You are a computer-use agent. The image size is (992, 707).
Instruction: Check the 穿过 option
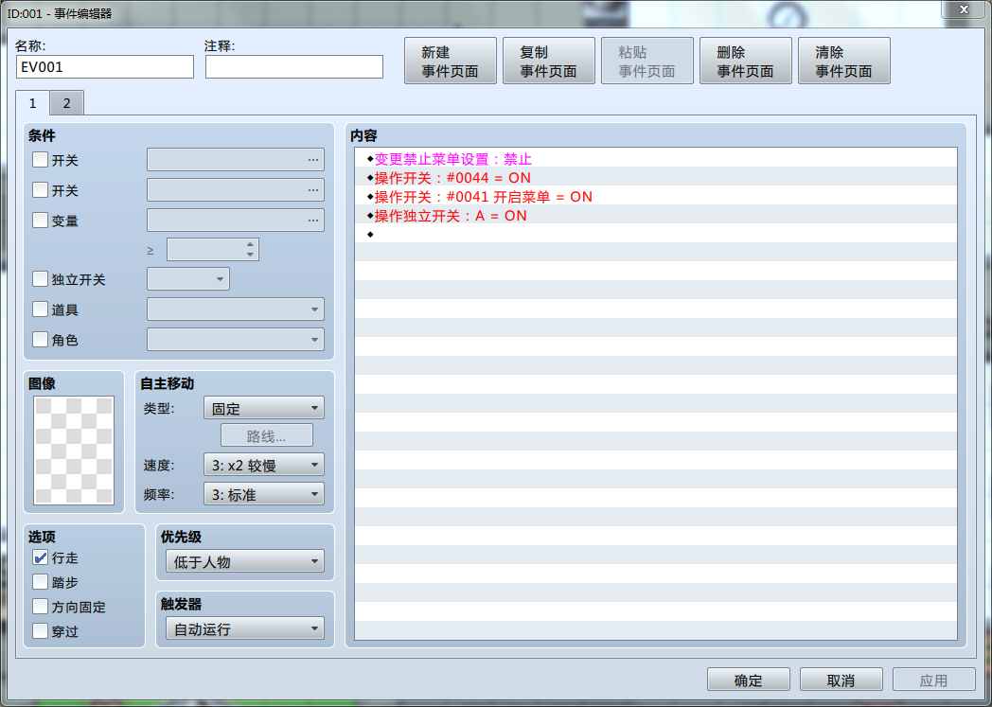(40, 630)
